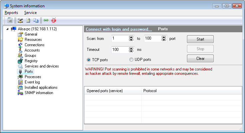
Task: Click the Connect with login and password link
Action: pyautogui.click(x=119, y=29)
